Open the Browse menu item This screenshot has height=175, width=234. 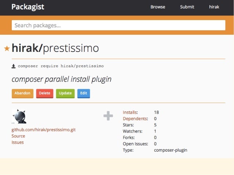point(158,7)
